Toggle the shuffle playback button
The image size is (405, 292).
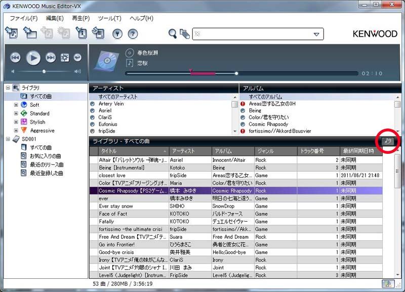pos(65,58)
